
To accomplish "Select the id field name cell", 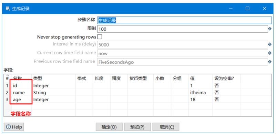I will 22,86.
